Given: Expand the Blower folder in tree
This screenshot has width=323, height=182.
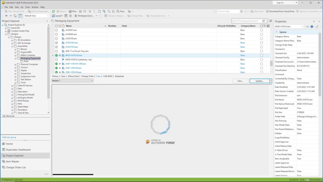Looking at the screenshot, I should click(x=15, y=49).
